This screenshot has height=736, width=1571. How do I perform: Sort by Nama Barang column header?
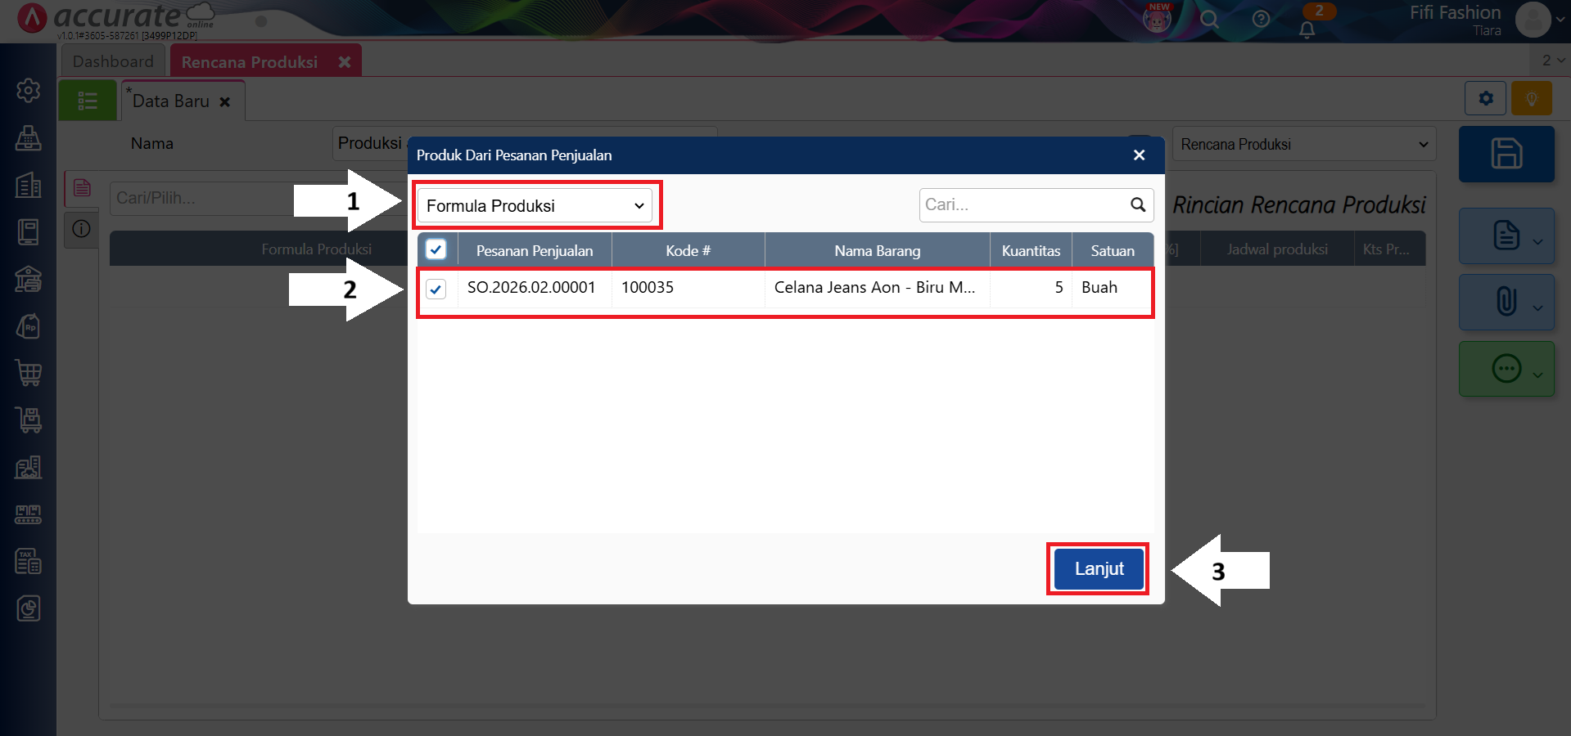pos(877,251)
